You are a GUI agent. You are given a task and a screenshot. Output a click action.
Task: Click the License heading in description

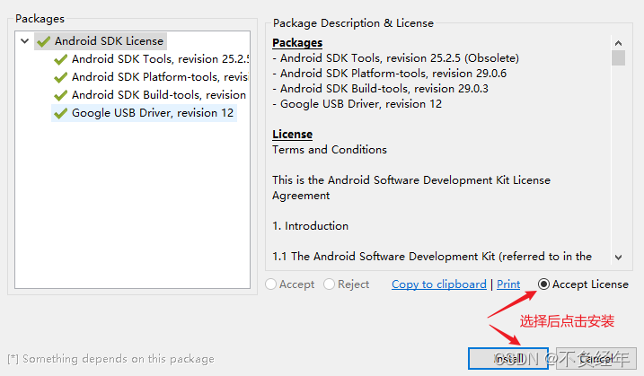click(293, 135)
